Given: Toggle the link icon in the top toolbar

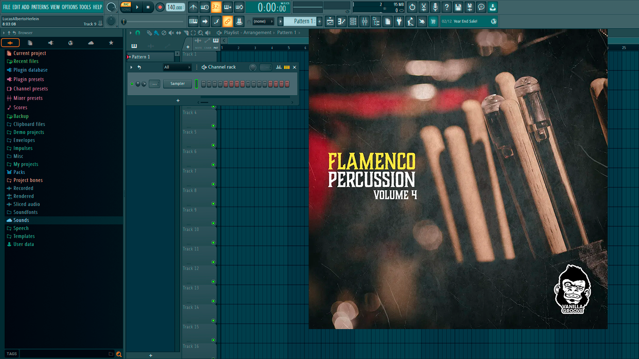Looking at the screenshot, I should click(x=227, y=21).
